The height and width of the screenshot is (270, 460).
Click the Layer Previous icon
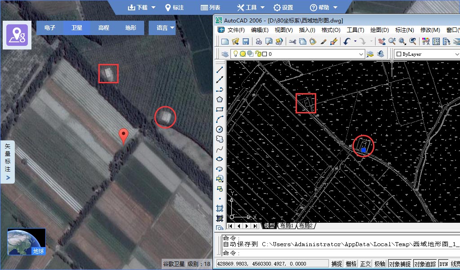[x=380, y=54]
